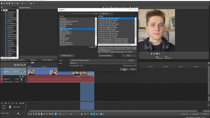The image size is (210, 118).
Task: Click the Master bus FX icon
Action: [x=16, y=103]
